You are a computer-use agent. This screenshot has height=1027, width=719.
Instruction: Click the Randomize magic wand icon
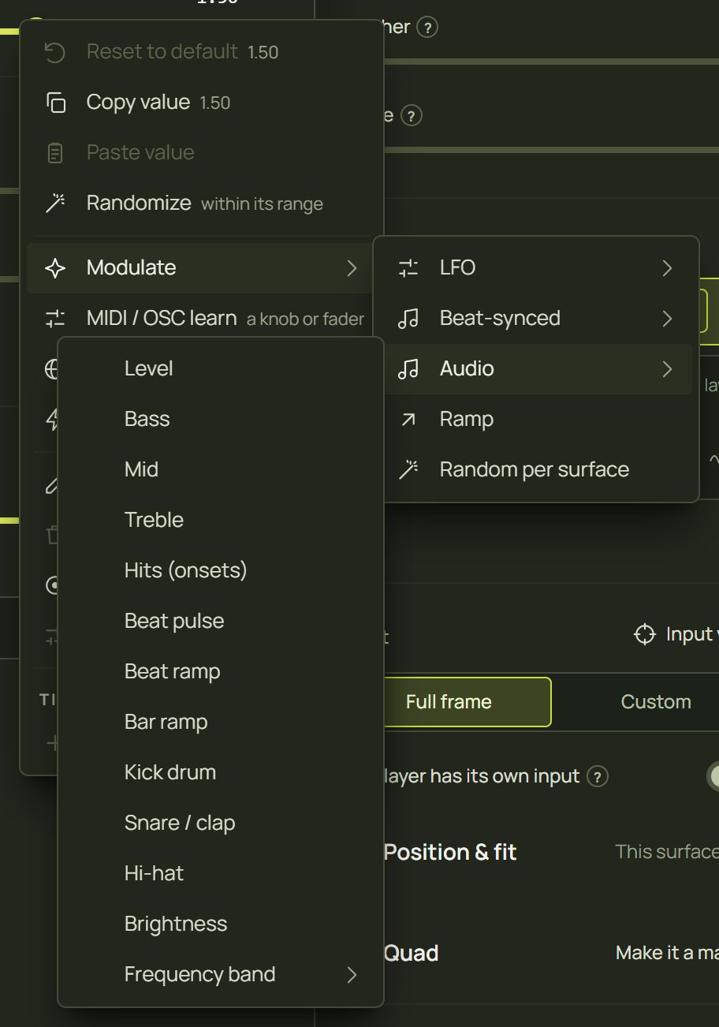[55, 204]
